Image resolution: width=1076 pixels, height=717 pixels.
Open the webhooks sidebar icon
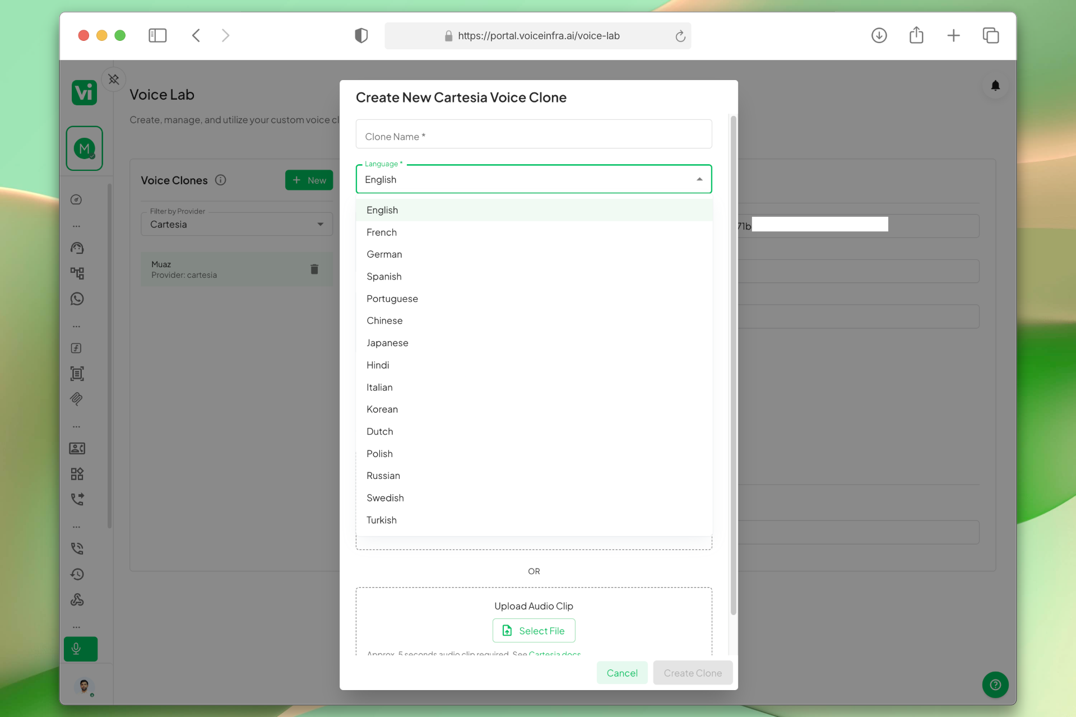[77, 600]
